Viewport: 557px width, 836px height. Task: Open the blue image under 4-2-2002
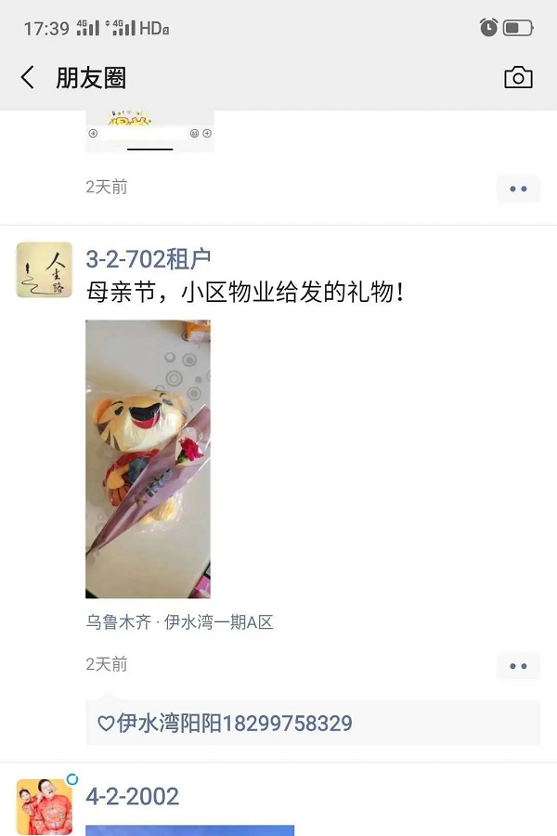point(189,830)
